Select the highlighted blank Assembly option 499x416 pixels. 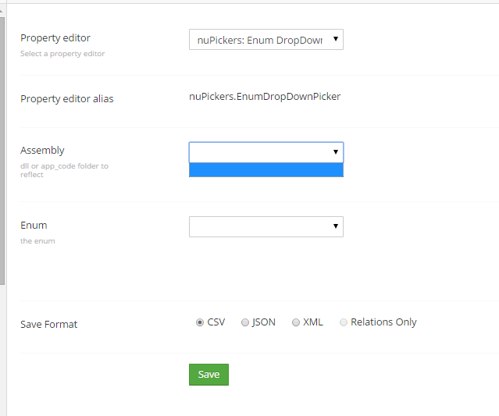[266, 169]
